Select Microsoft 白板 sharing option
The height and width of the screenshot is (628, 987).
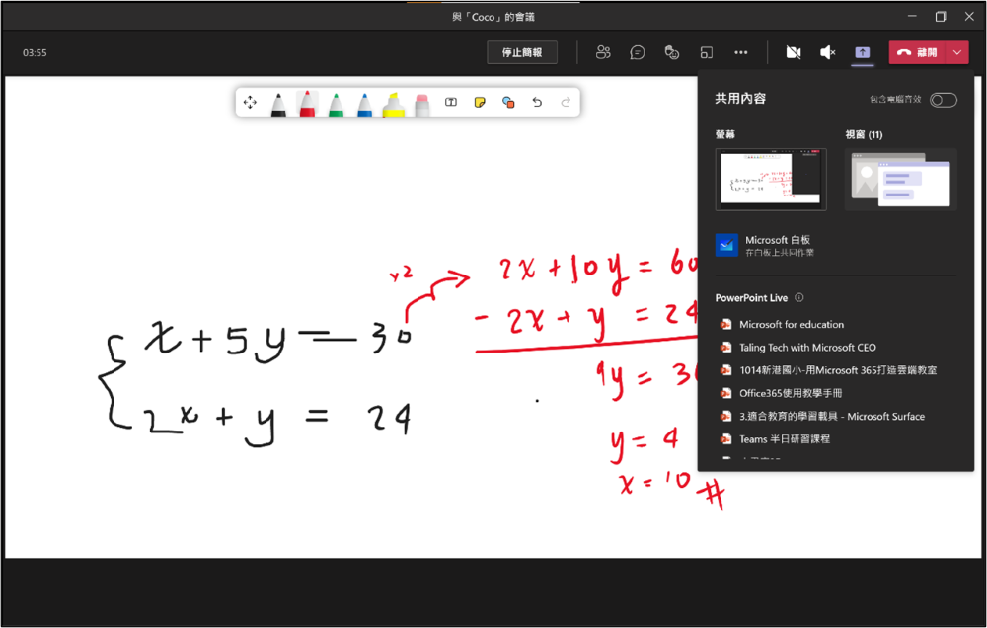[777, 245]
